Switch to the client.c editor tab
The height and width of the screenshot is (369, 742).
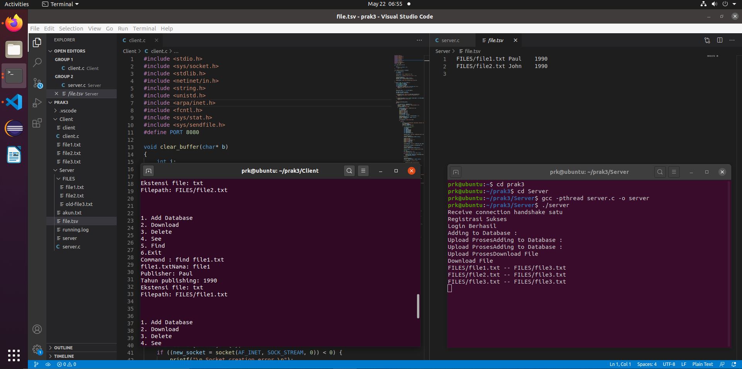[x=137, y=40]
